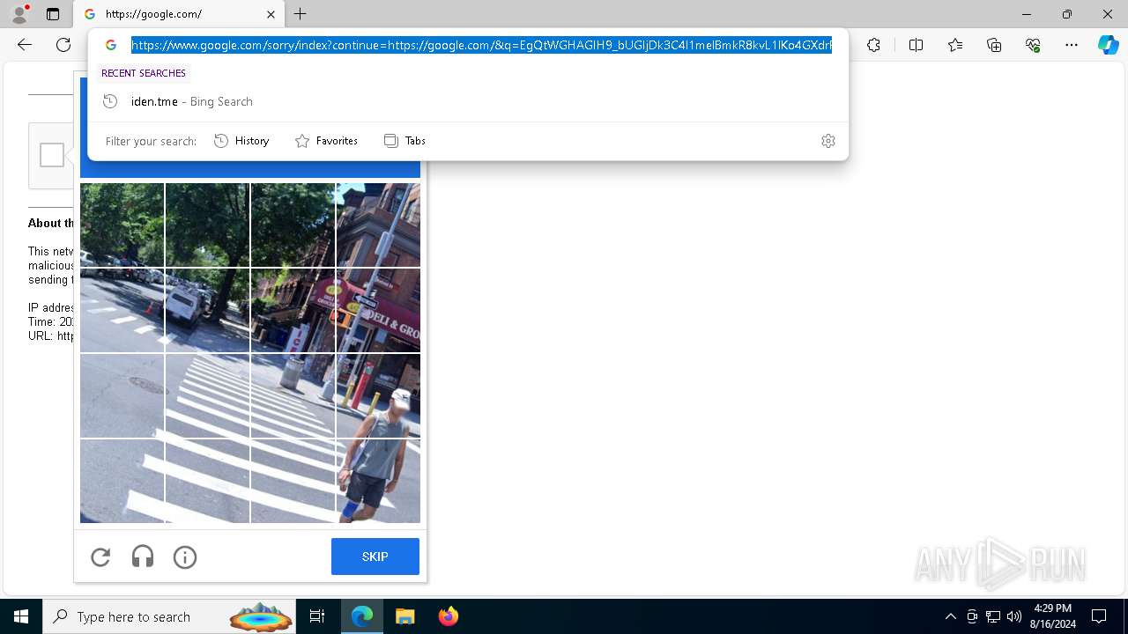Filter search by History
Screen dimensions: 1128x634
[x=241, y=141]
